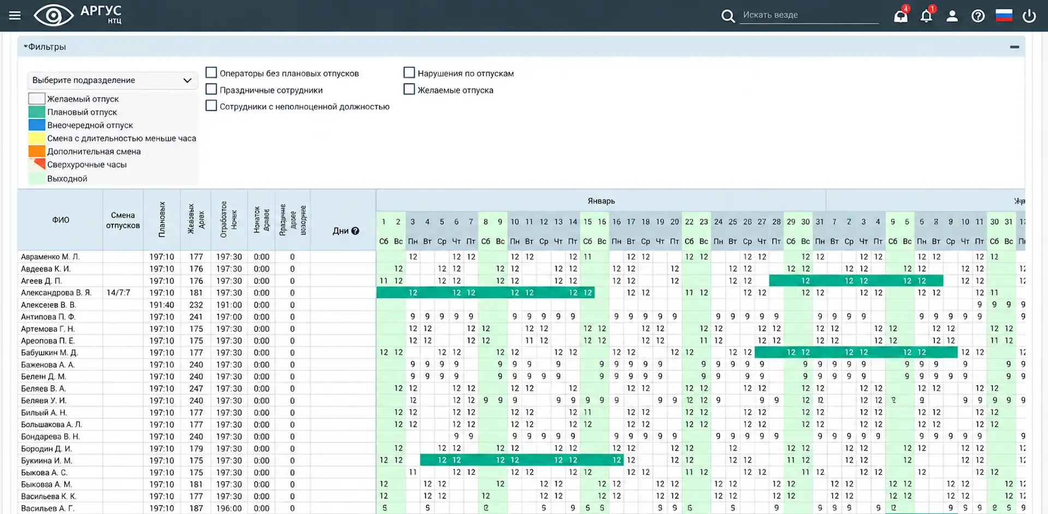This screenshot has height=514, width=1048.
Task: Click the search magnifier icon
Action: point(728,16)
